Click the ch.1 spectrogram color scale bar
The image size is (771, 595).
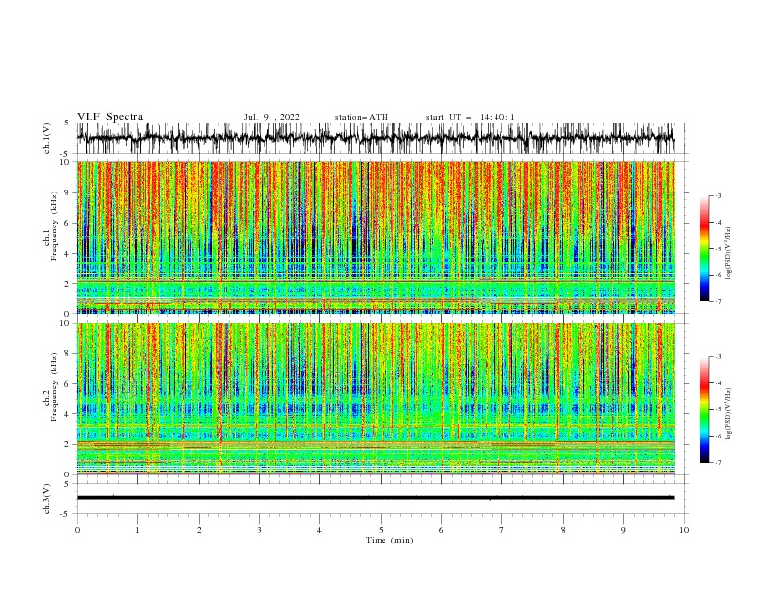point(704,249)
